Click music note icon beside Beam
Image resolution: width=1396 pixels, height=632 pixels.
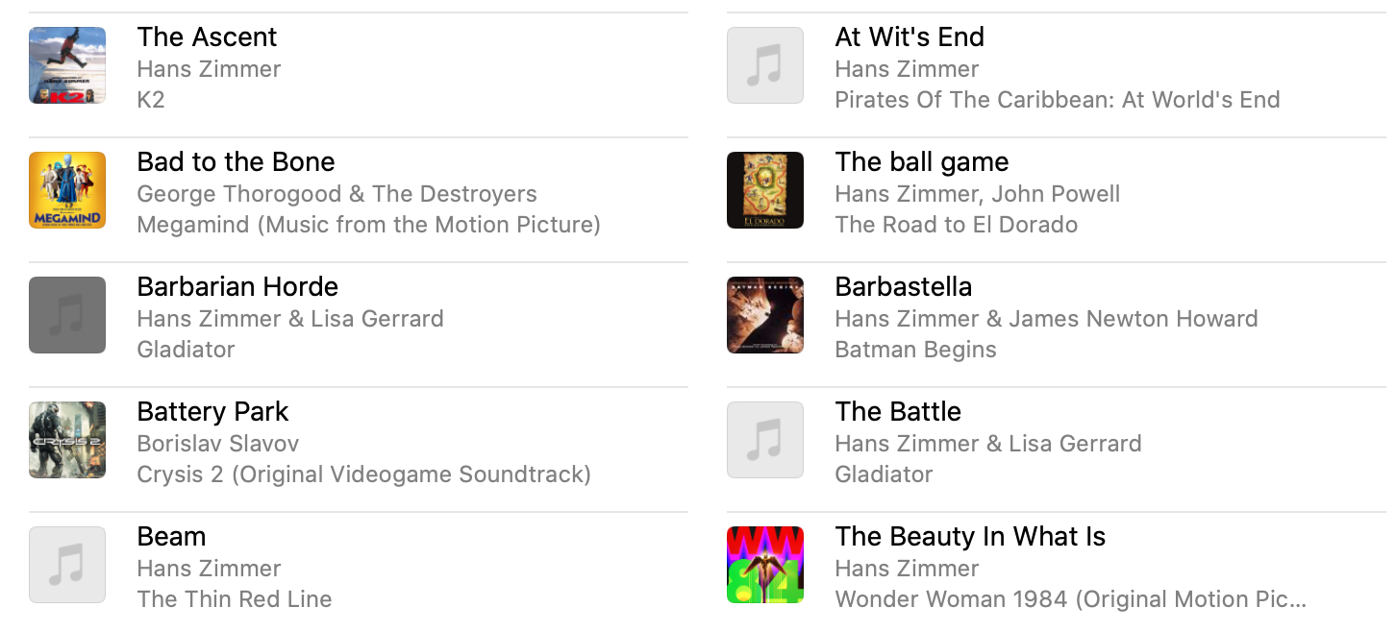[x=67, y=565]
